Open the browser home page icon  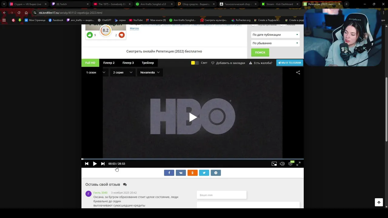pyautogui.click(x=26, y=13)
